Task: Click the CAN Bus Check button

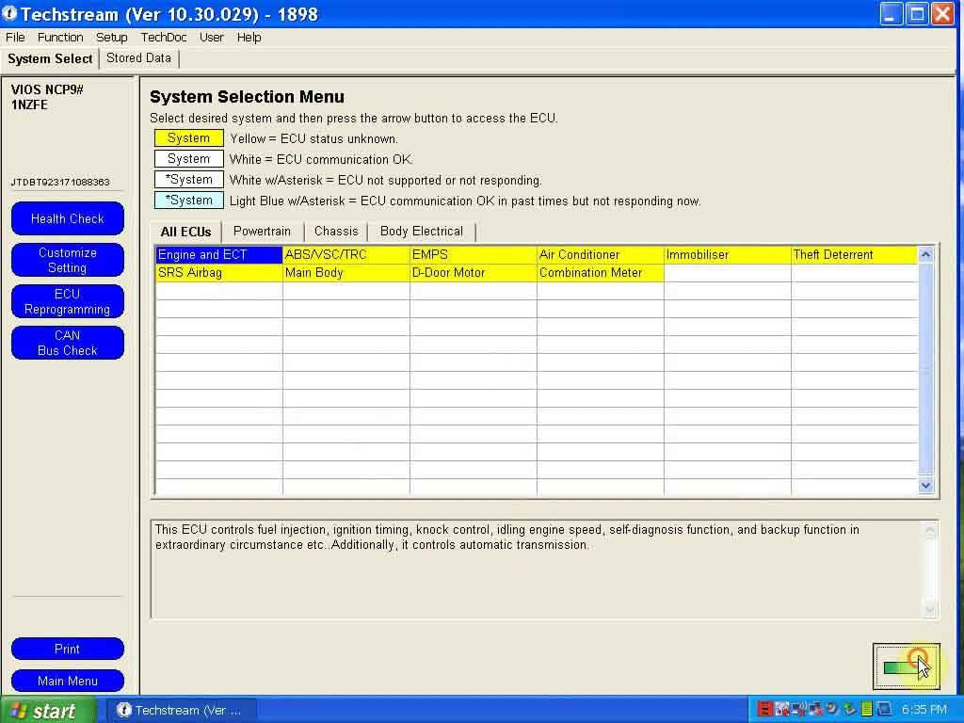Action: (68, 343)
